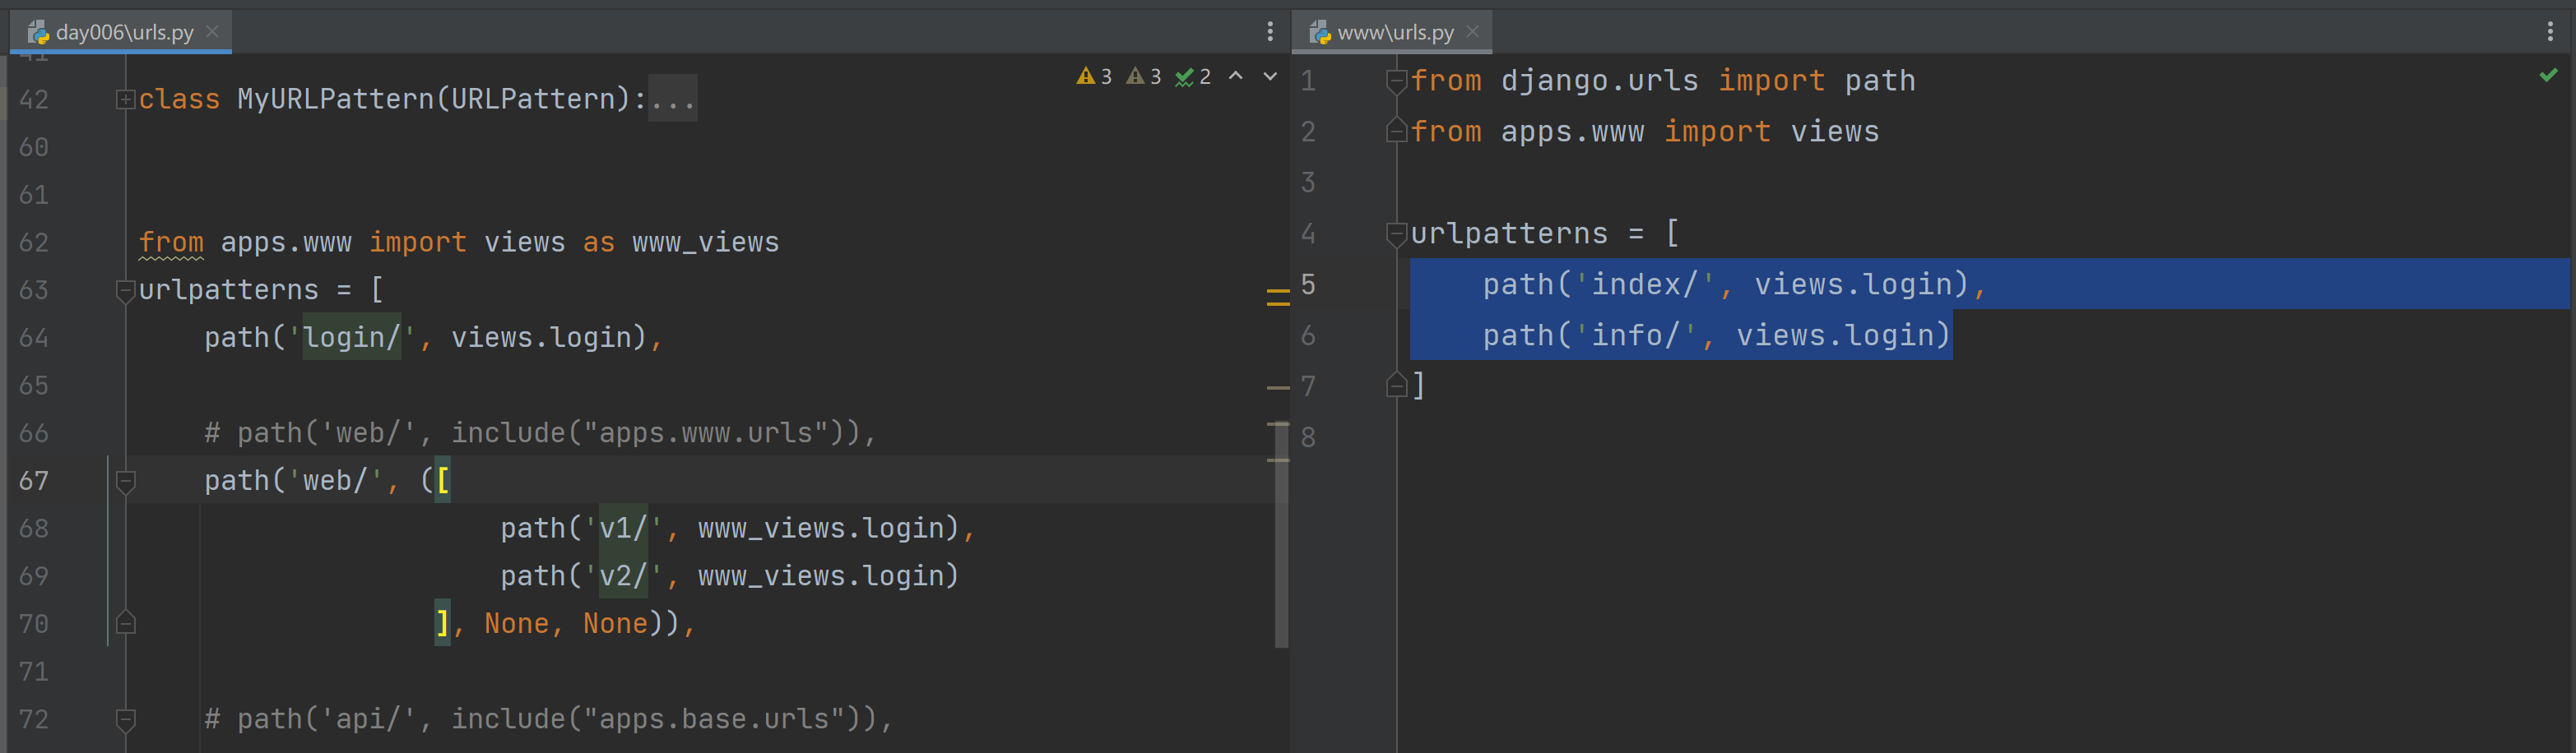This screenshot has height=753, width=2576.
Task: Close the day006\urls.py tab
Action: point(212,32)
